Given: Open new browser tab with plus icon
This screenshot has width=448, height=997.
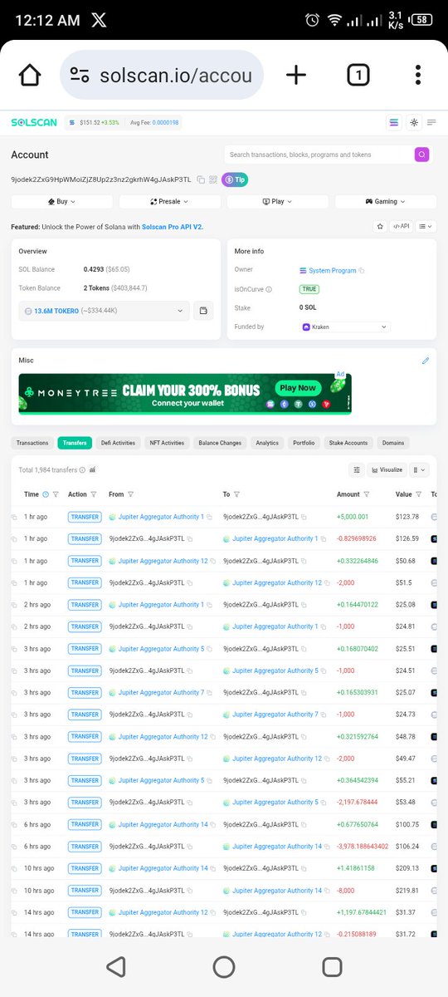Looking at the screenshot, I should pyautogui.click(x=296, y=75).
